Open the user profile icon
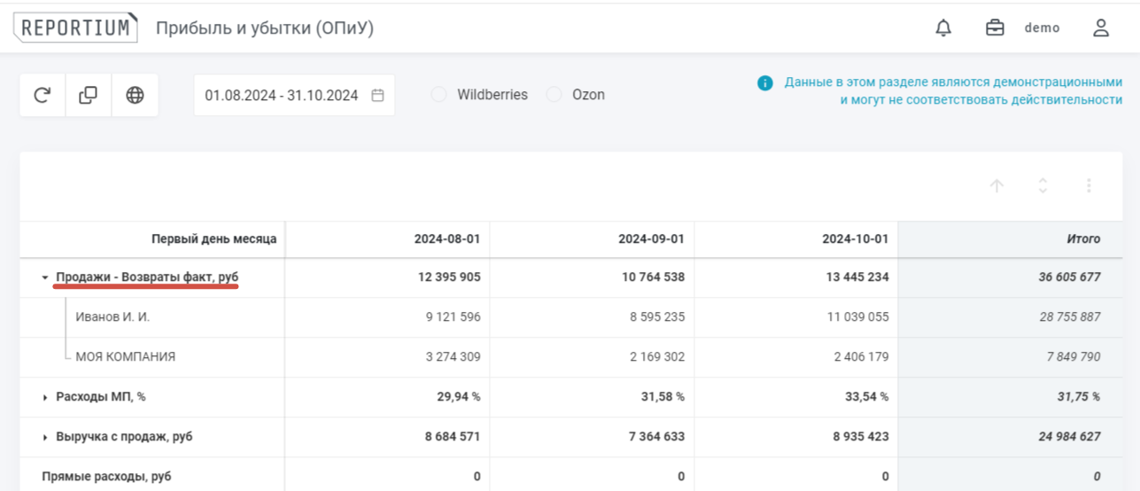This screenshot has height=491, width=1140. [x=1101, y=28]
